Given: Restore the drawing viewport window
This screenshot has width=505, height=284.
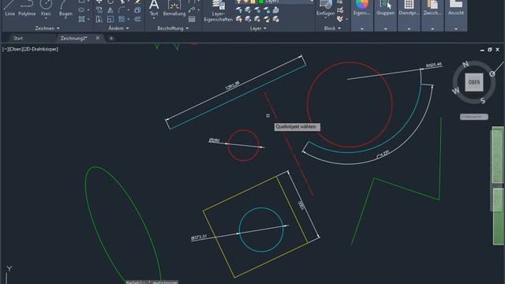Looking at the screenshot, I should pos(489,50).
